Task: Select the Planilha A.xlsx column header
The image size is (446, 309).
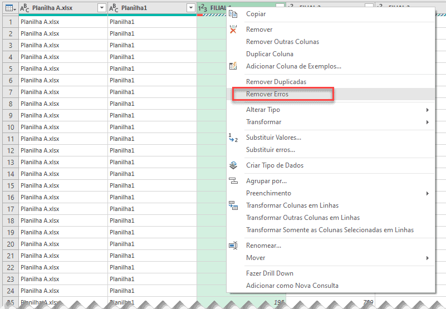Action: pos(63,8)
